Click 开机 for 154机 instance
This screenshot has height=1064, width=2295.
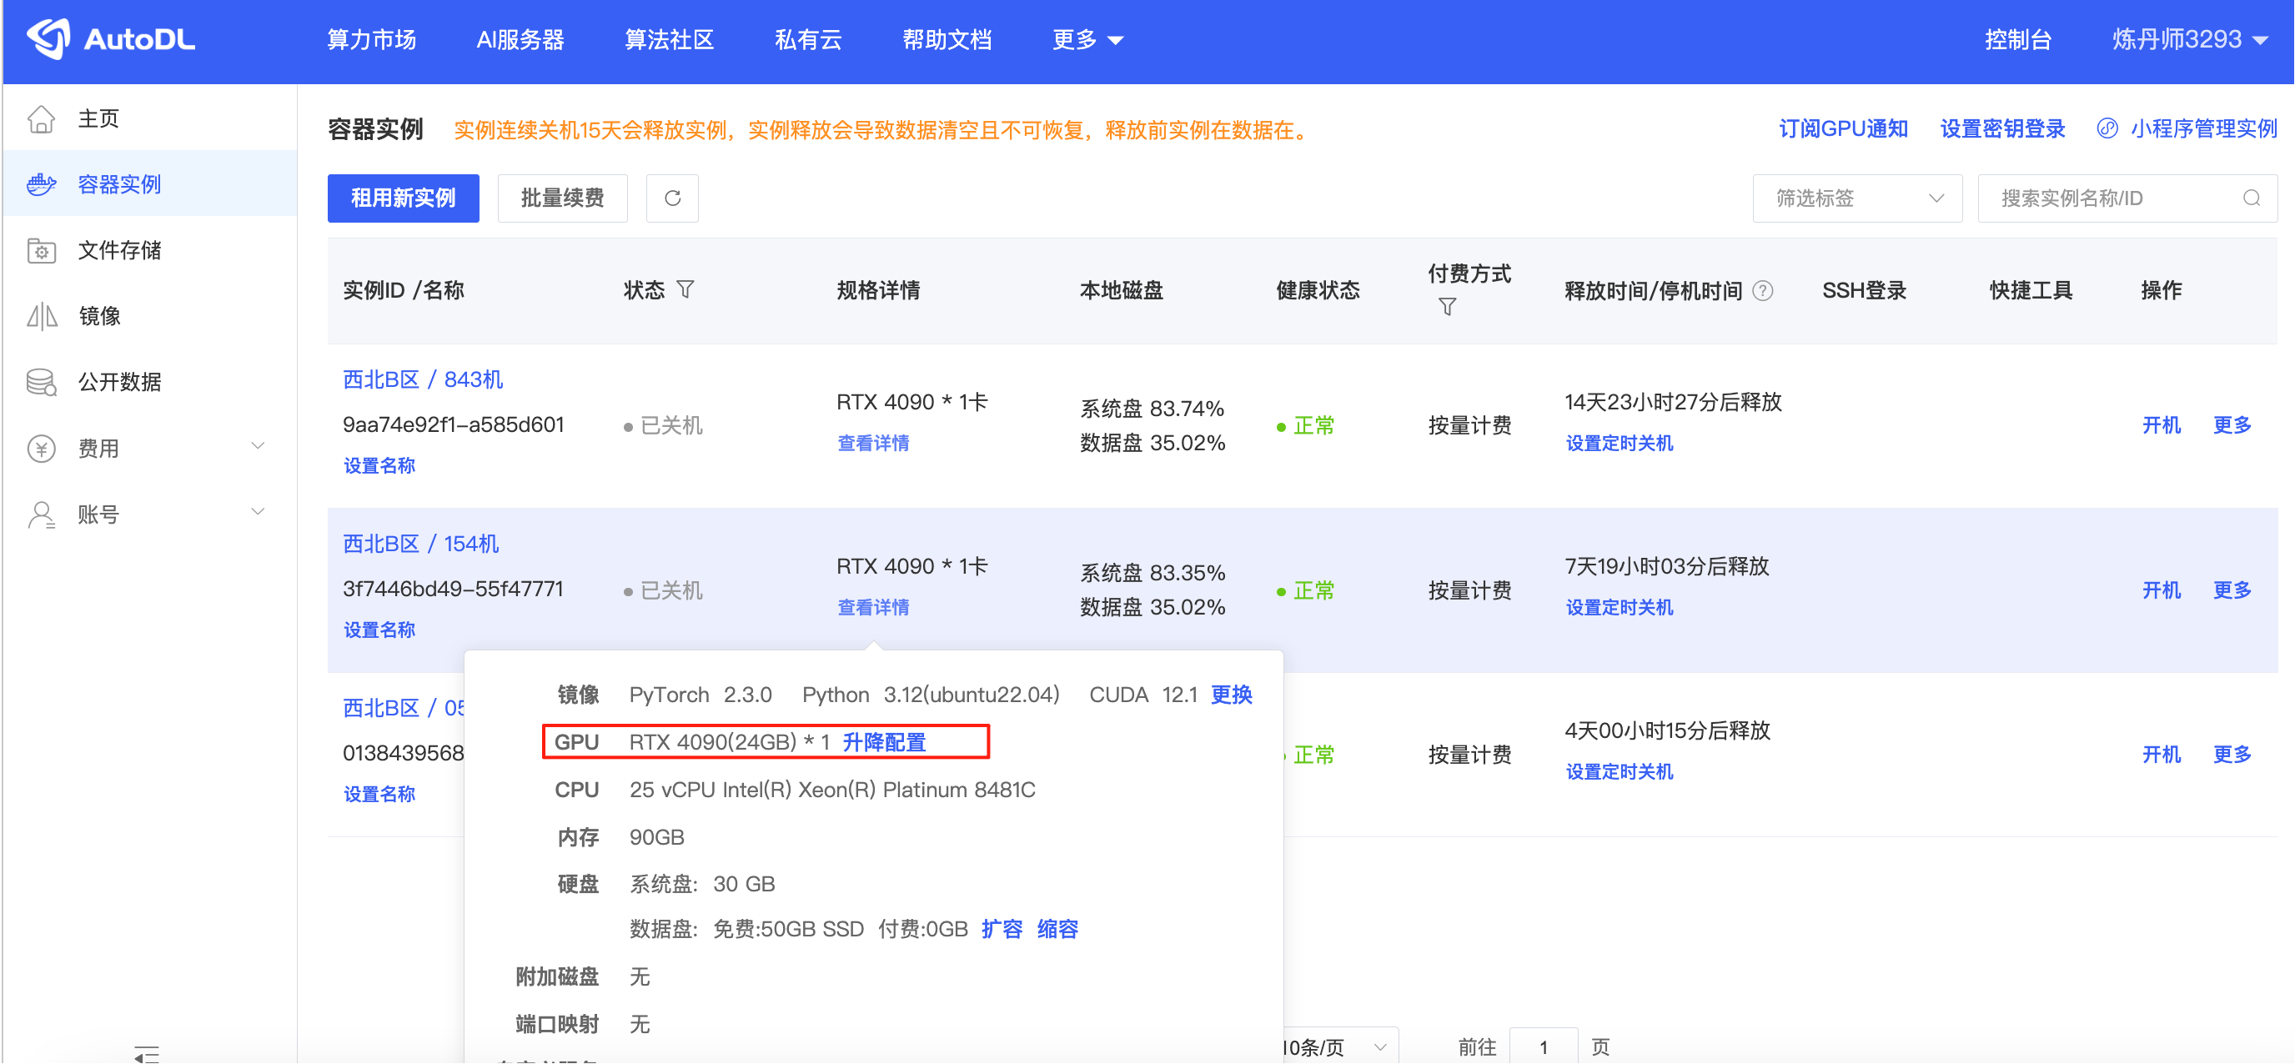[2162, 590]
